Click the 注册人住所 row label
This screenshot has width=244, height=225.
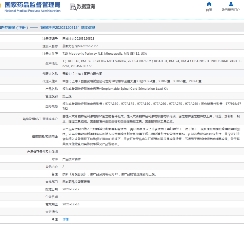(x=50, y=54)
